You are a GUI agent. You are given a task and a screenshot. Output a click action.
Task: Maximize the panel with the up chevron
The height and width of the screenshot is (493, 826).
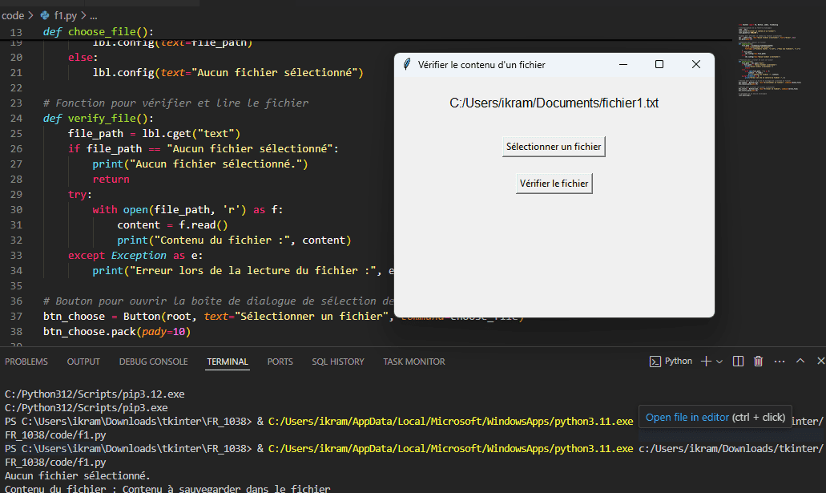pyautogui.click(x=800, y=361)
